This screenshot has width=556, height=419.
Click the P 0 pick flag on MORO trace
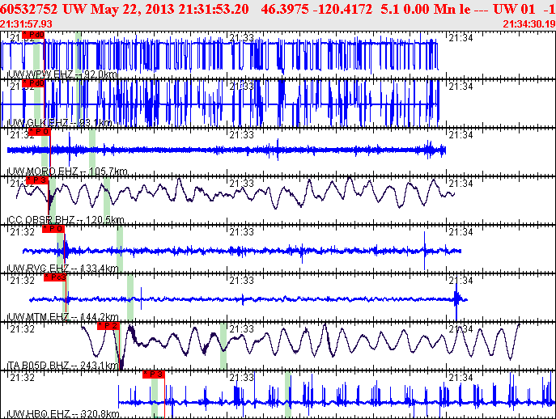pyautogui.click(x=40, y=132)
